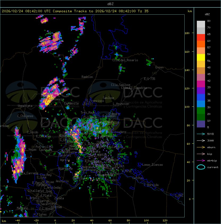Click the 'V_Flores' place label
This screenshot has height=224, width=221.
[x=40, y=214]
